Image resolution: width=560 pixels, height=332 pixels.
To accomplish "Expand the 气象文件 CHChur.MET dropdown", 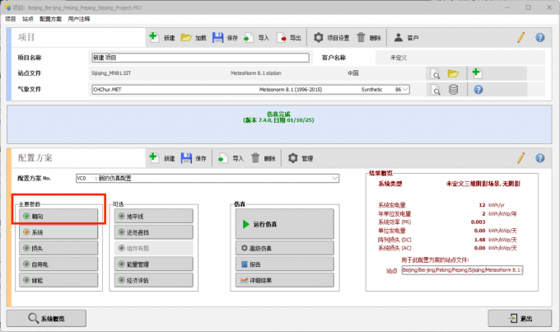I will [x=405, y=89].
